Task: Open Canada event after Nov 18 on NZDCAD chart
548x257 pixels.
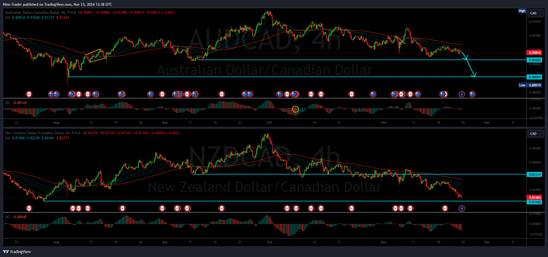Action: (x=445, y=208)
